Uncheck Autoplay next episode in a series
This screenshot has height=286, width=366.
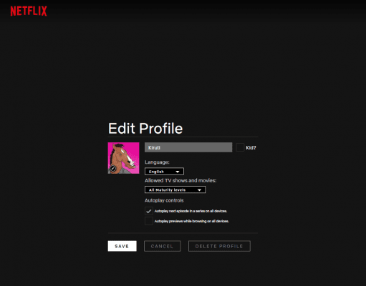[149, 211]
